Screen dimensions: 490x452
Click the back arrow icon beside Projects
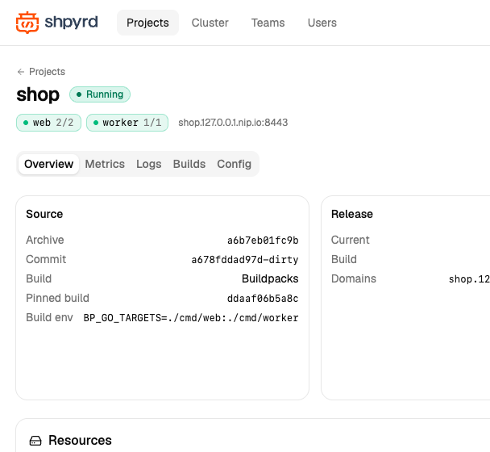tap(21, 72)
